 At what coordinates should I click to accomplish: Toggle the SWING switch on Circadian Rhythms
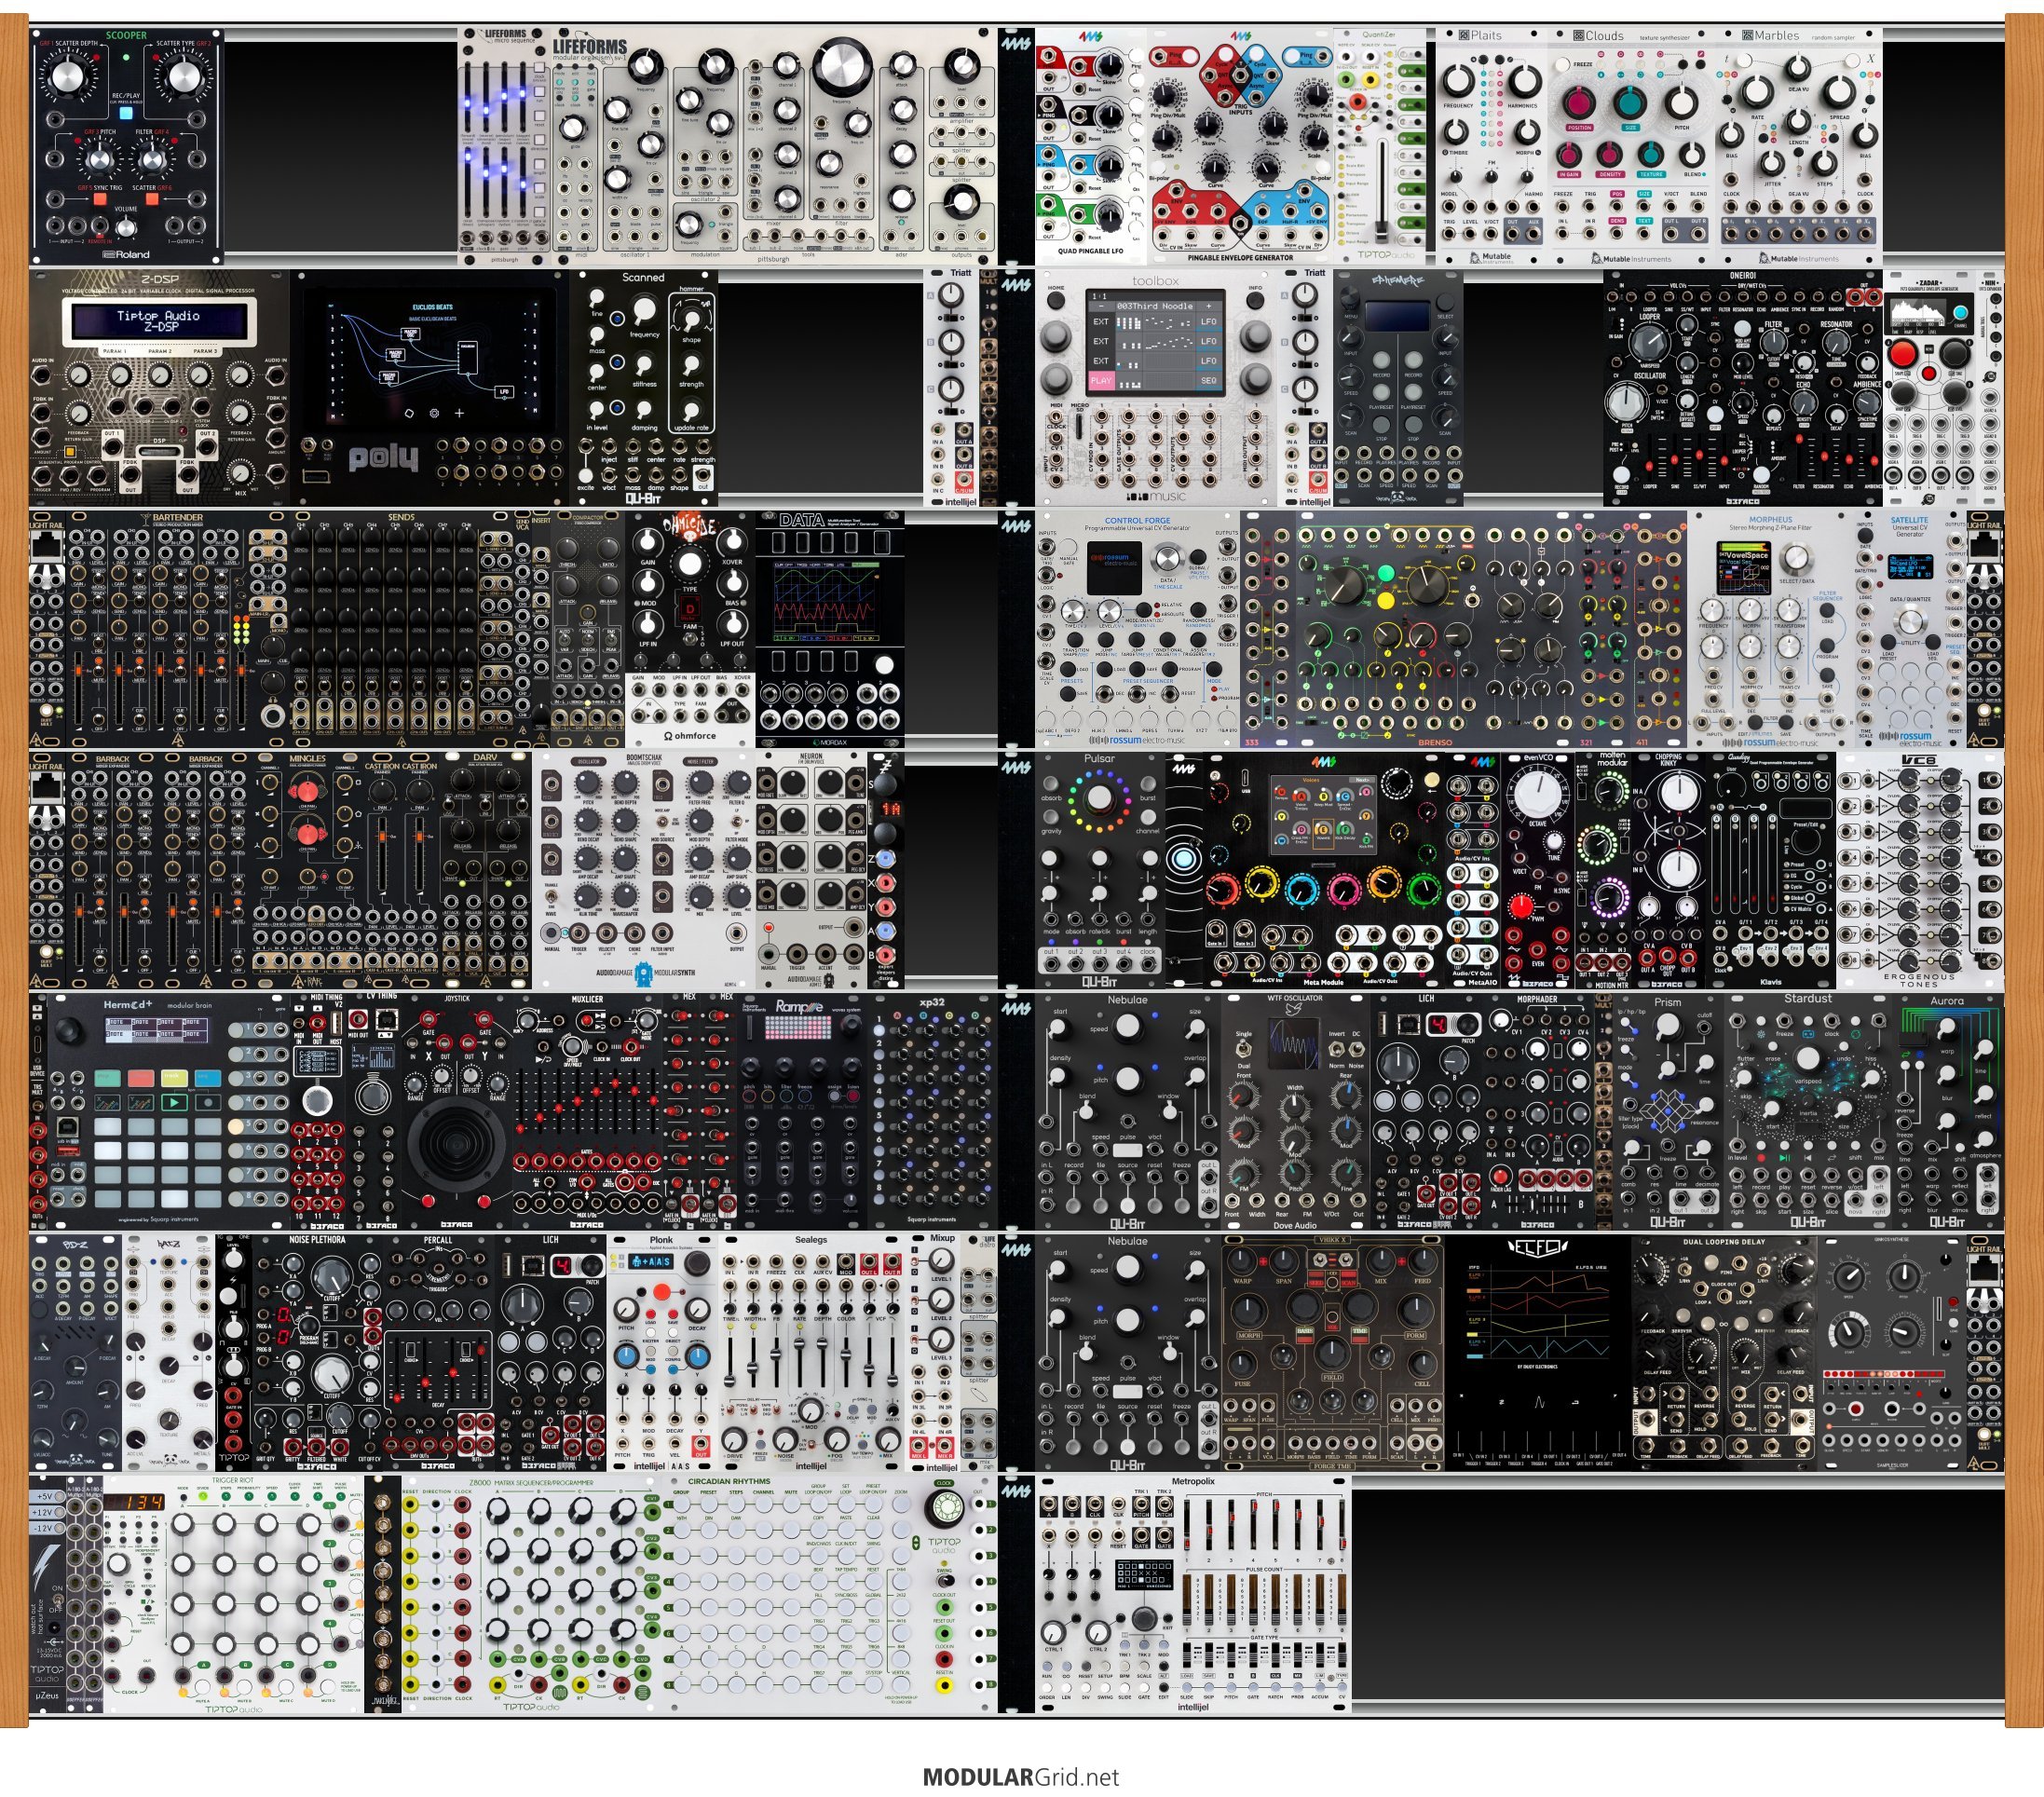coord(944,1582)
